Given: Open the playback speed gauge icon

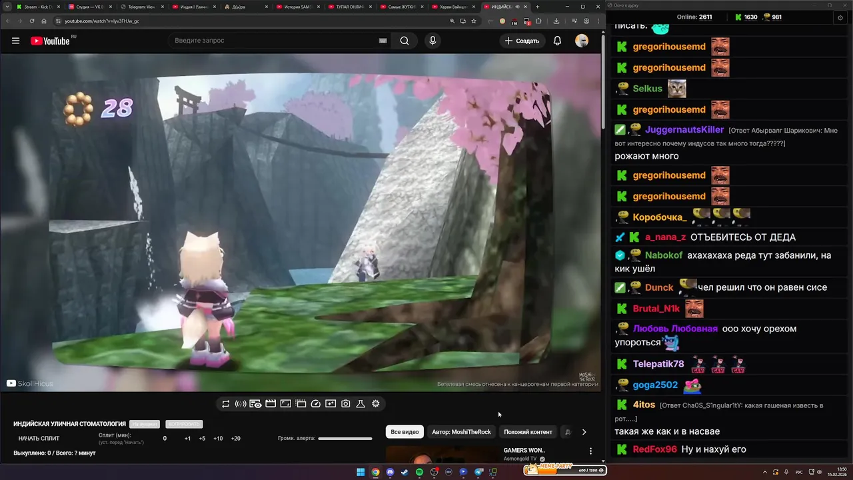Looking at the screenshot, I should (316, 404).
